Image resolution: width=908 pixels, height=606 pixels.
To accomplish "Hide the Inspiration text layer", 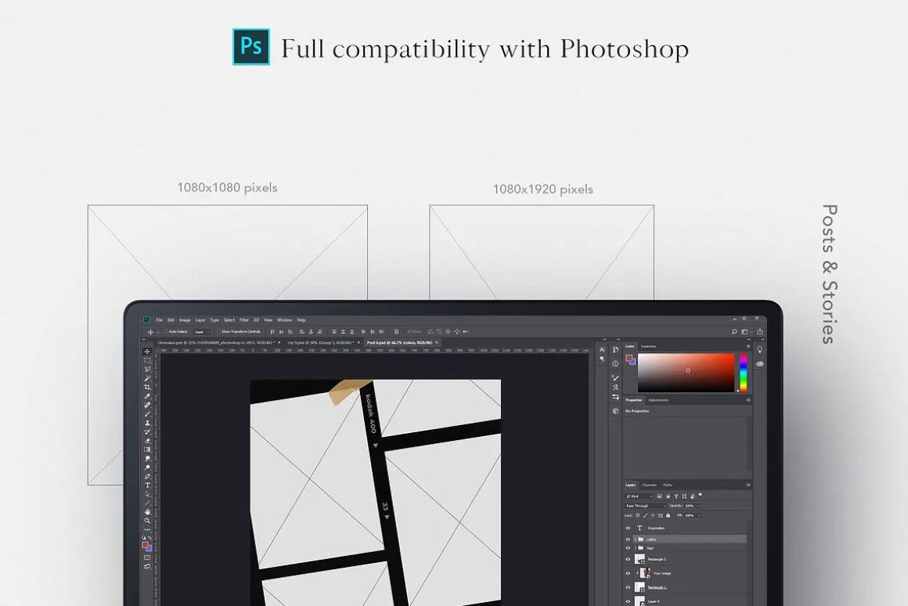I will (x=628, y=528).
